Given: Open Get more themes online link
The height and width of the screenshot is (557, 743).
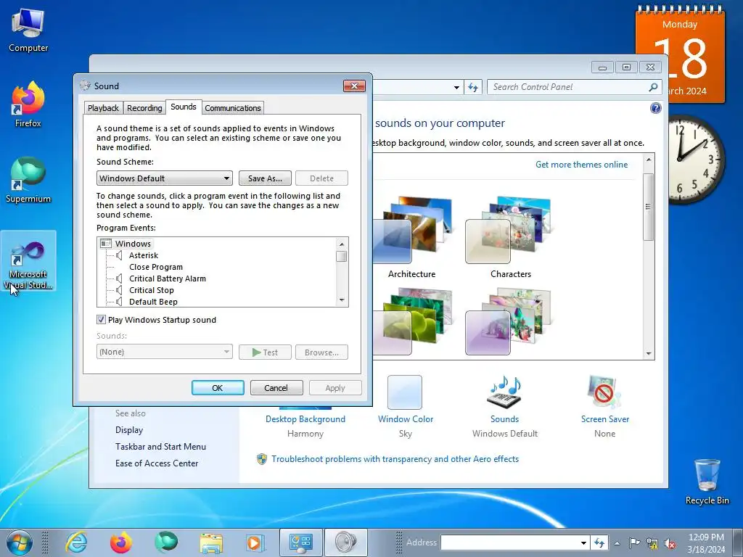Looking at the screenshot, I should 581,165.
